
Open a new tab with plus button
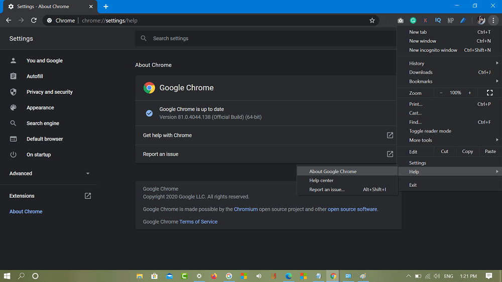105,7
